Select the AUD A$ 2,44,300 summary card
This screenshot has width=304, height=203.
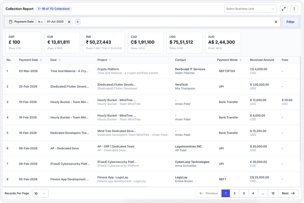(223, 43)
